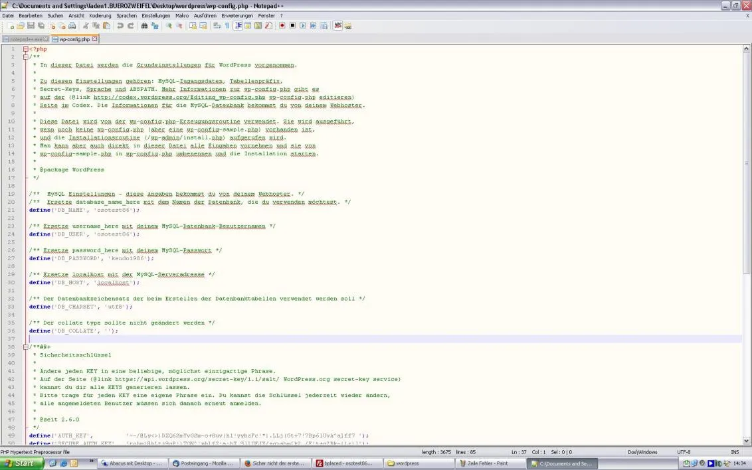Open the Suchen menu
This screenshot has width=752, height=470.
(55, 16)
